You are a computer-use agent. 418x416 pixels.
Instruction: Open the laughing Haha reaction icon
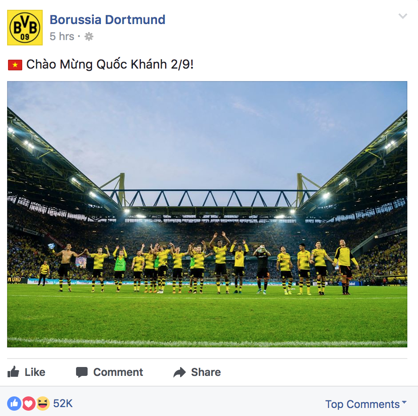coord(43,403)
